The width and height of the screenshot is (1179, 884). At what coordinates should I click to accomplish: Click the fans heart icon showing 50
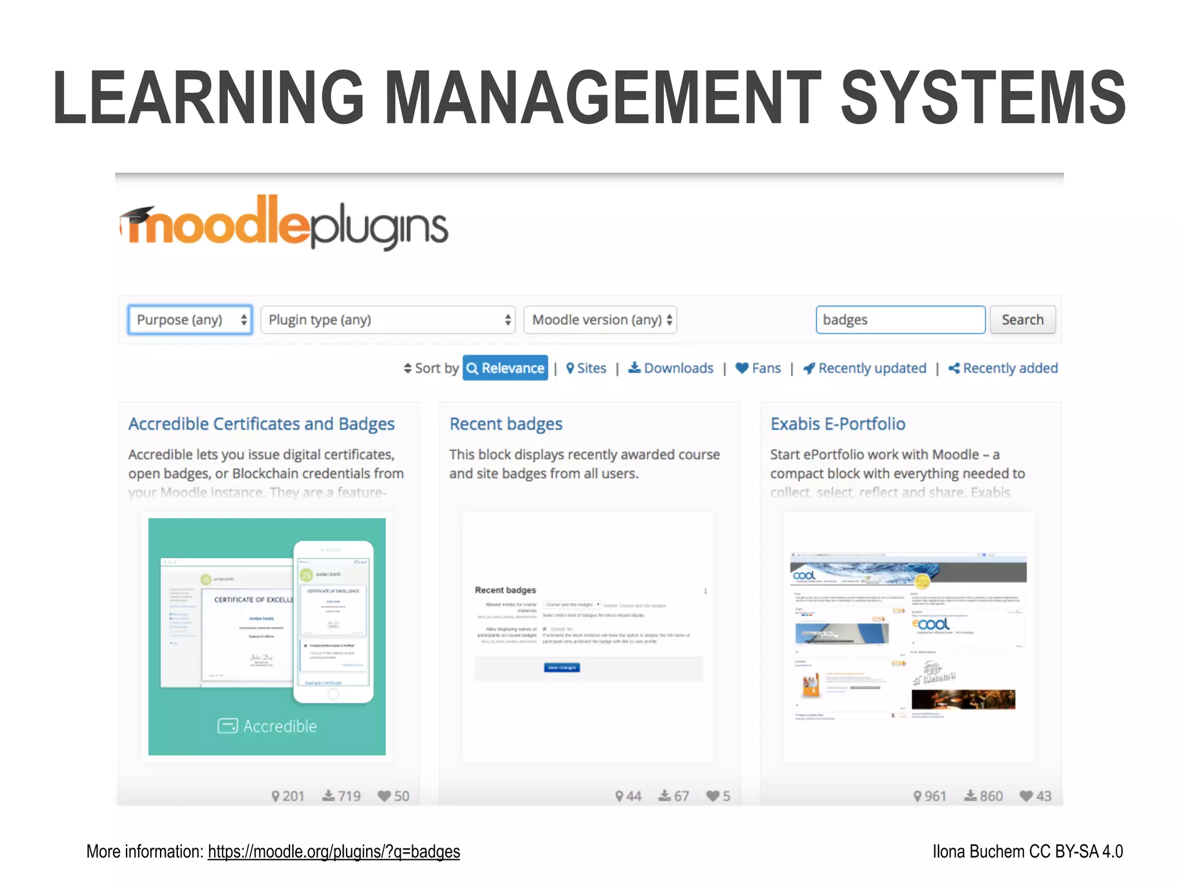coord(384,796)
